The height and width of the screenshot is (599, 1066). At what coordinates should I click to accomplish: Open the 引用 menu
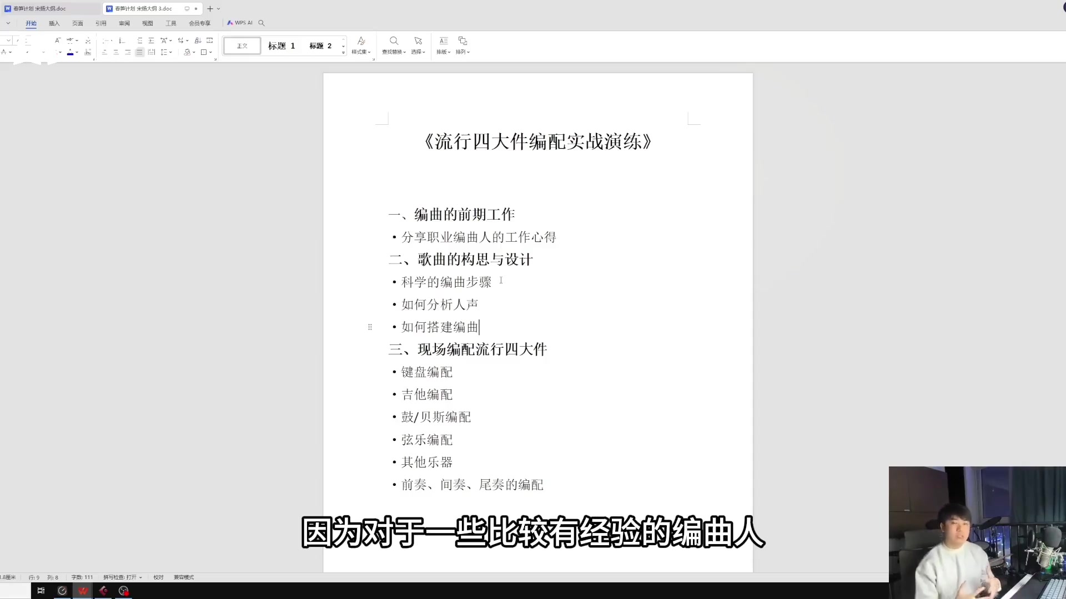point(100,23)
